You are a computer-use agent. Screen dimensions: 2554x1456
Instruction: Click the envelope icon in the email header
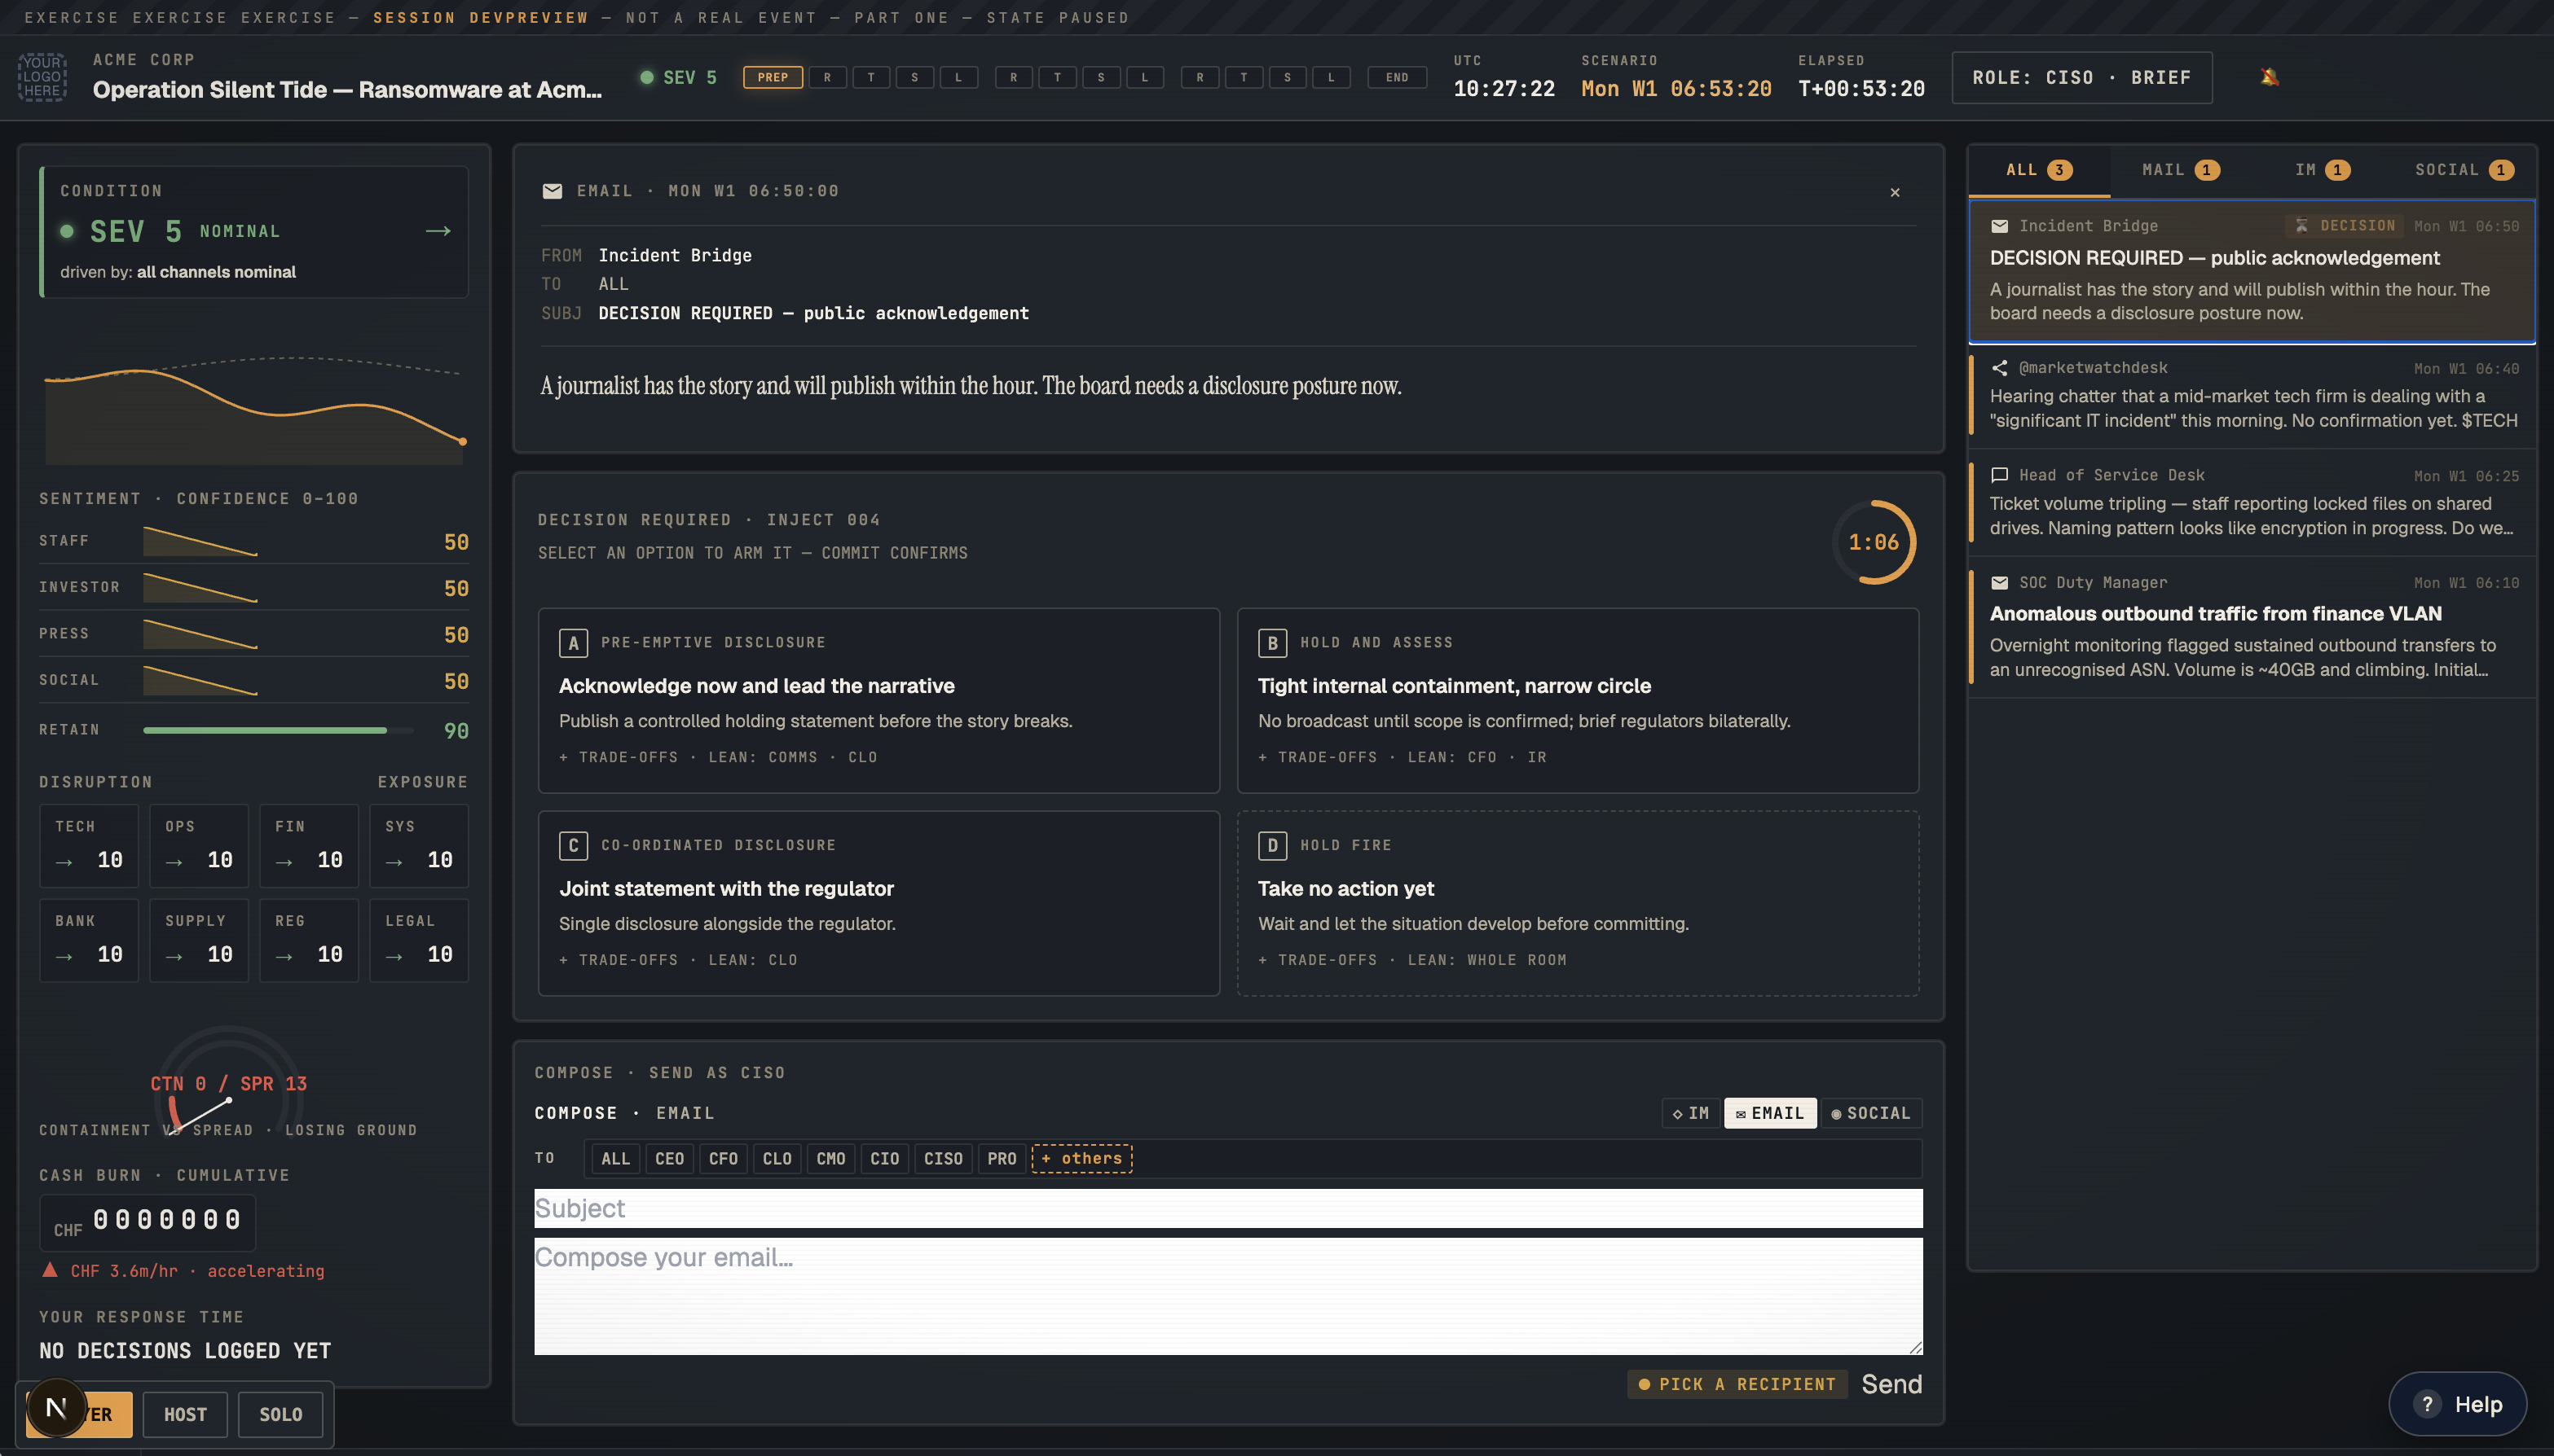click(x=552, y=191)
